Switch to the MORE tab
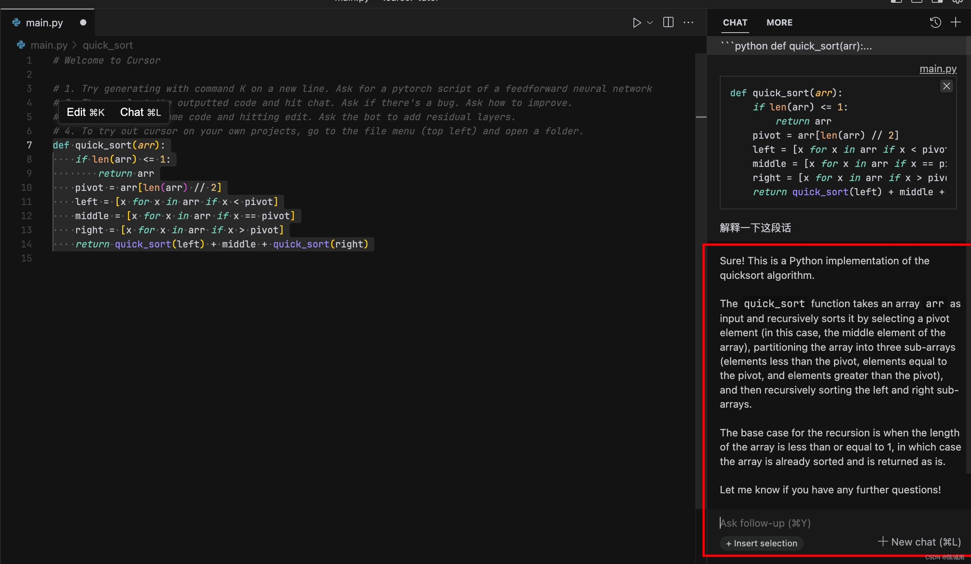This screenshot has height=564, width=971. pos(779,22)
